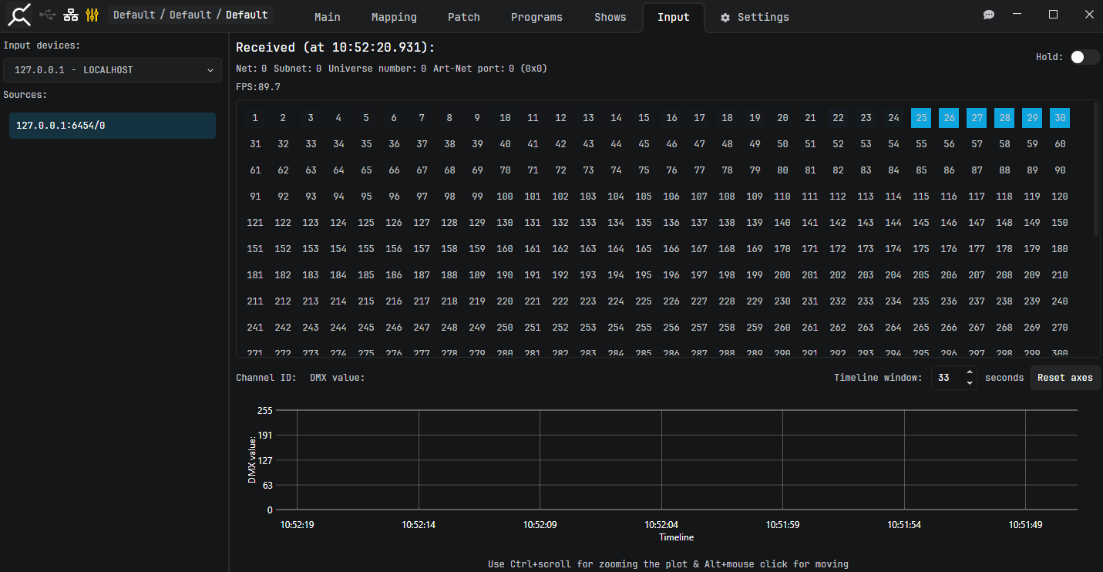
Task: Click the FPS:89.7 readout
Action: coord(258,87)
